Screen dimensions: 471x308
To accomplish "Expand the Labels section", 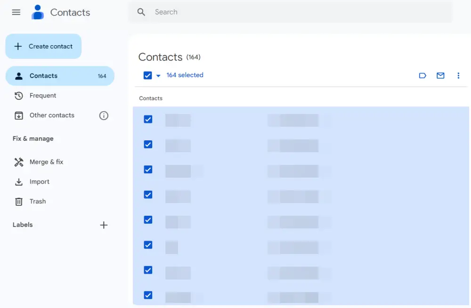I will click(x=22, y=225).
